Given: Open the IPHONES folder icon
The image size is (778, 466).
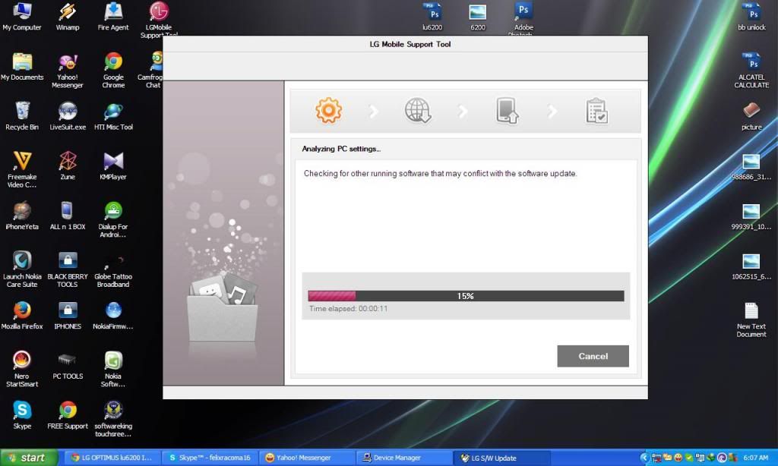Looking at the screenshot, I should (68, 315).
